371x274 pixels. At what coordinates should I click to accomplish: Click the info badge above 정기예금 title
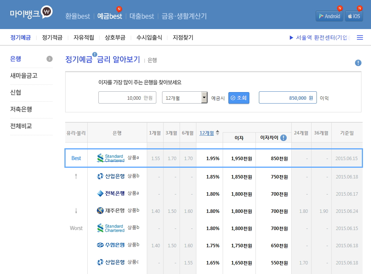coord(95,54)
